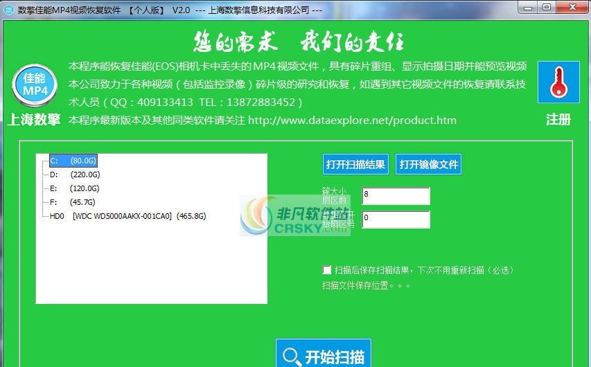Click 打开扫描结果 button
591x367 pixels.
[355, 164]
